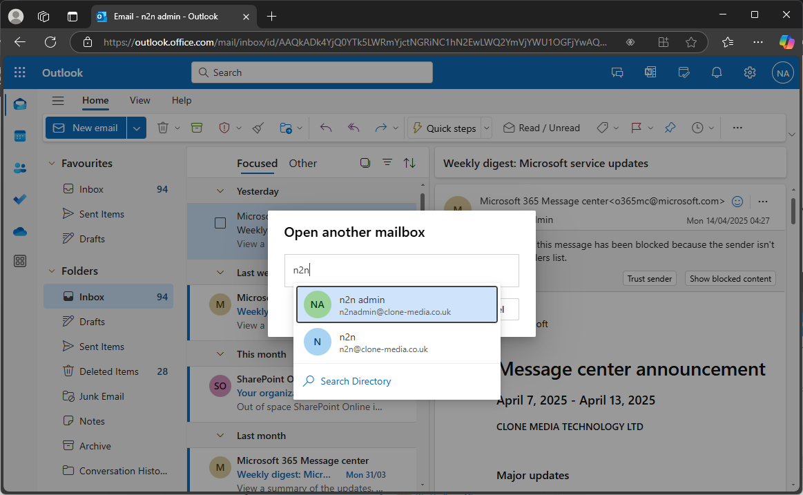Click Show blocked content
This screenshot has width=803, height=495.
click(731, 279)
